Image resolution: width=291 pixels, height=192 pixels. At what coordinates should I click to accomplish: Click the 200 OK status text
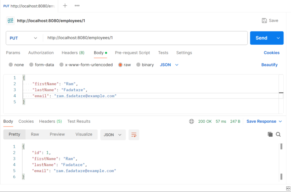(205, 121)
